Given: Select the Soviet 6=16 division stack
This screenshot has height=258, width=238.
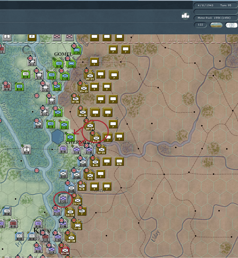Looking at the screenshot, I should [96, 138].
